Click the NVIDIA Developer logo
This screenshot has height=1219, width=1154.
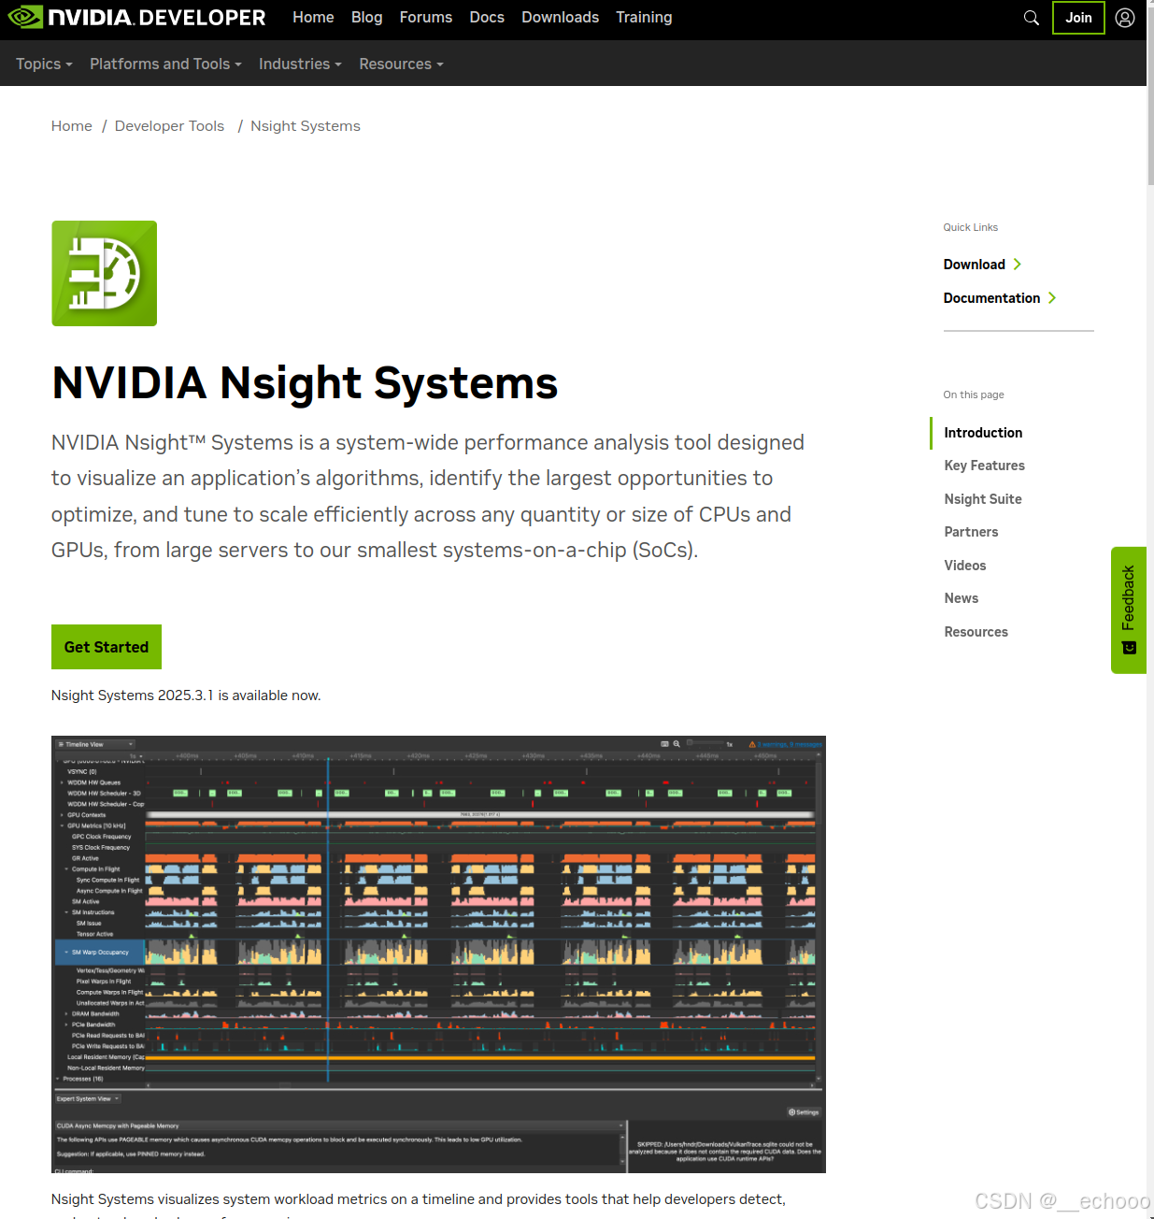pos(135,17)
